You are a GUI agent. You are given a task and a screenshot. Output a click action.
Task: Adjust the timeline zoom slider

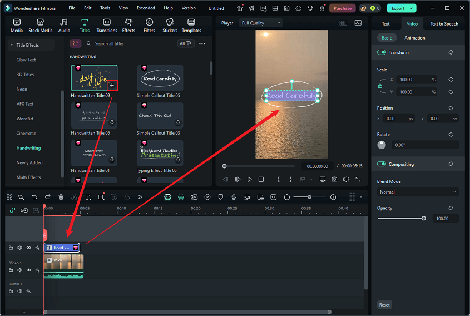(310, 197)
